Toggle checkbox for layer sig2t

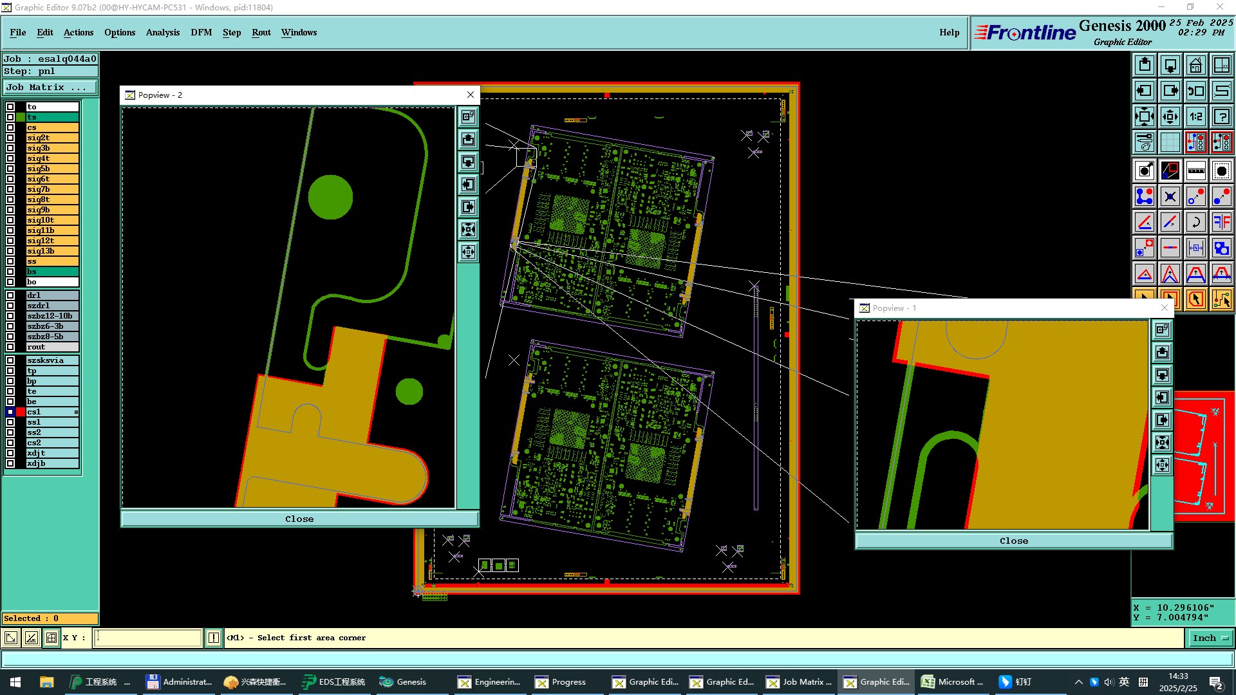pos(10,138)
